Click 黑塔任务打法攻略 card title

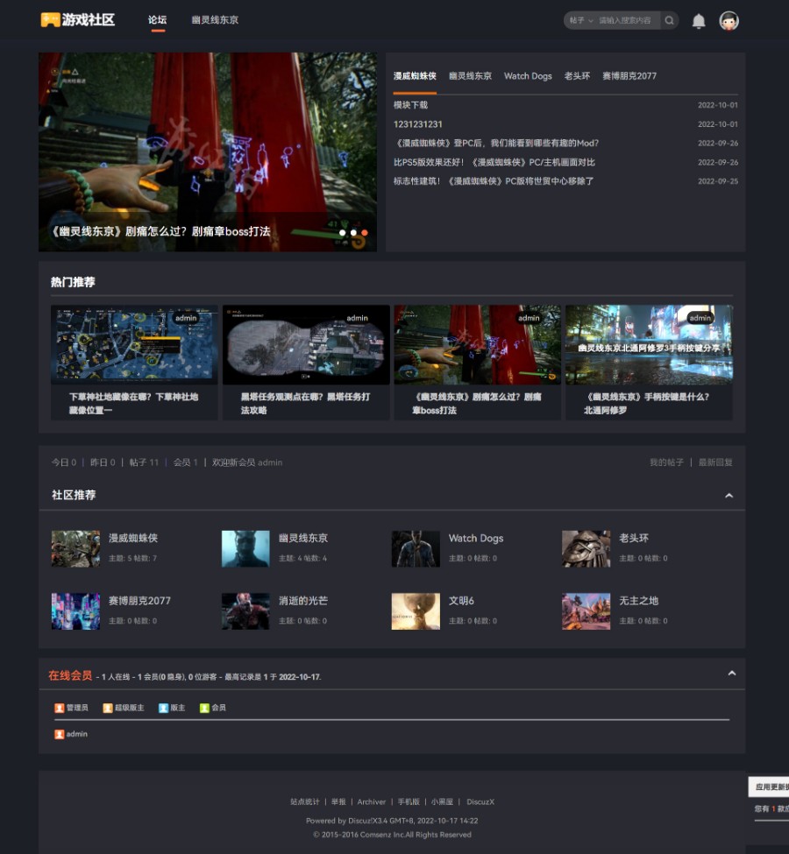pyautogui.click(x=305, y=404)
